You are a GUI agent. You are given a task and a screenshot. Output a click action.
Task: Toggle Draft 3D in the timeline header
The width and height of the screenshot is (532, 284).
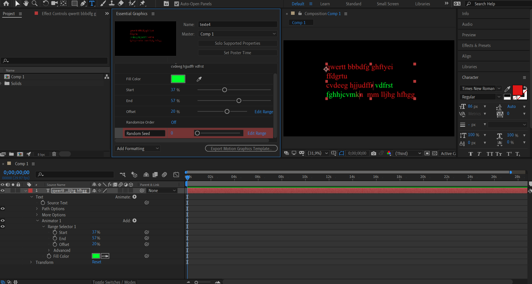coord(134,174)
